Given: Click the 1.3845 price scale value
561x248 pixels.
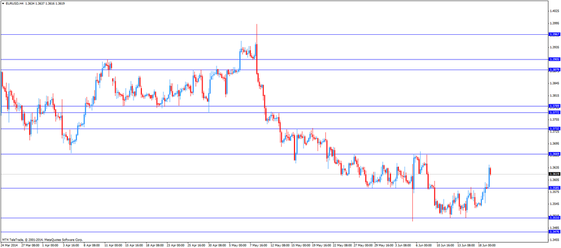Looking at the screenshot, I should point(554,84).
